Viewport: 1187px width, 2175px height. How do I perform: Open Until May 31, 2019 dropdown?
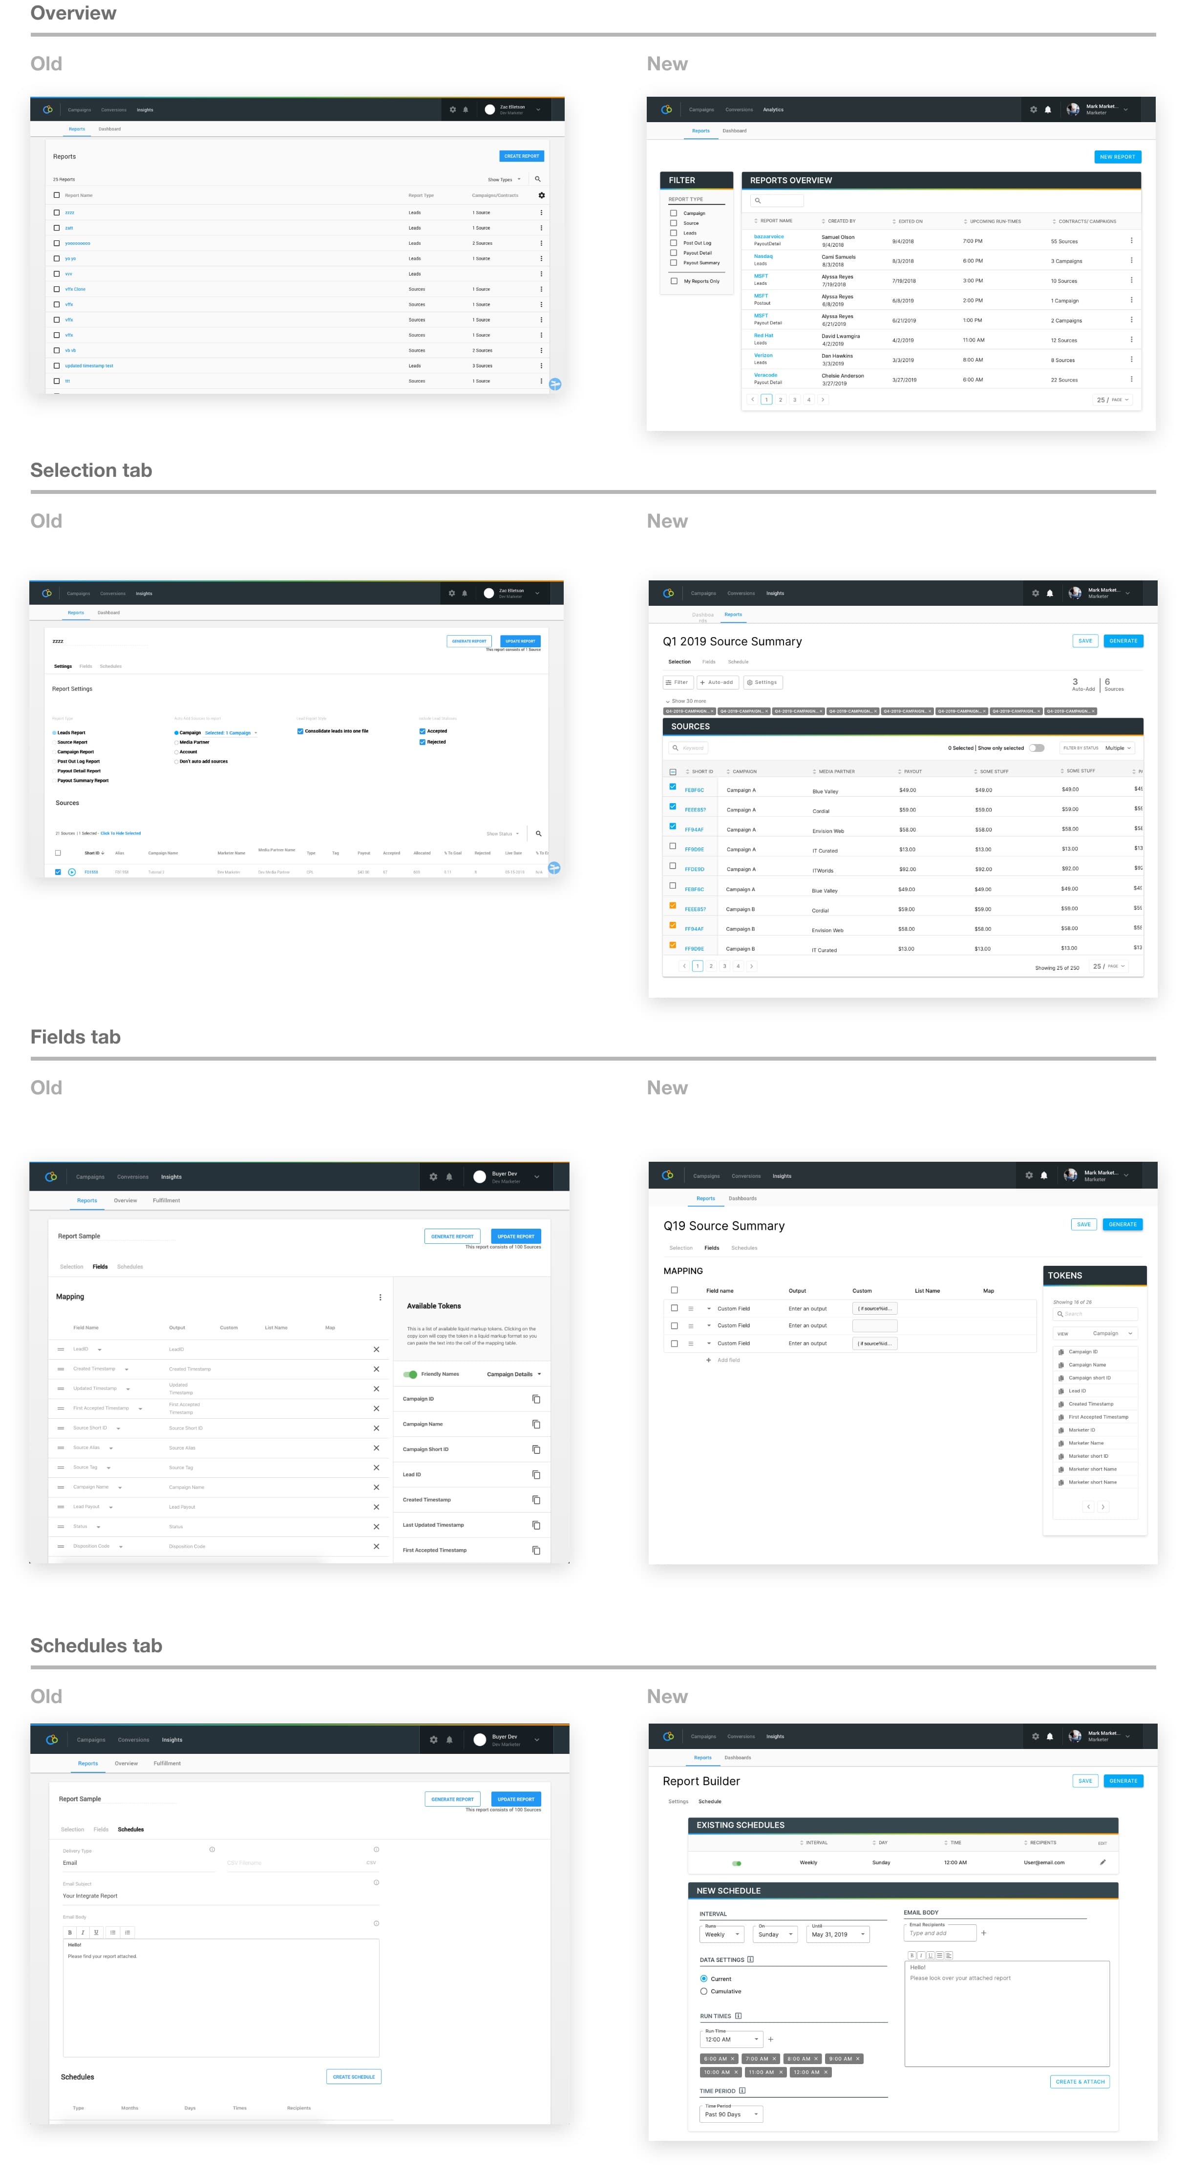pyautogui.click(x=837, y=1934)
